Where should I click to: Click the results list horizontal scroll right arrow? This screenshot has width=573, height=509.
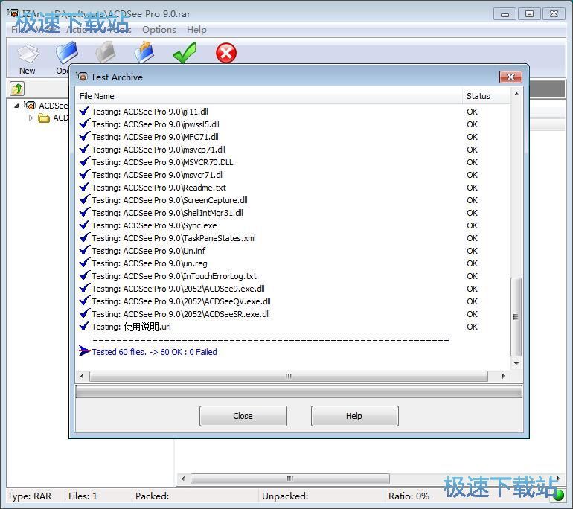pos(504,377)
